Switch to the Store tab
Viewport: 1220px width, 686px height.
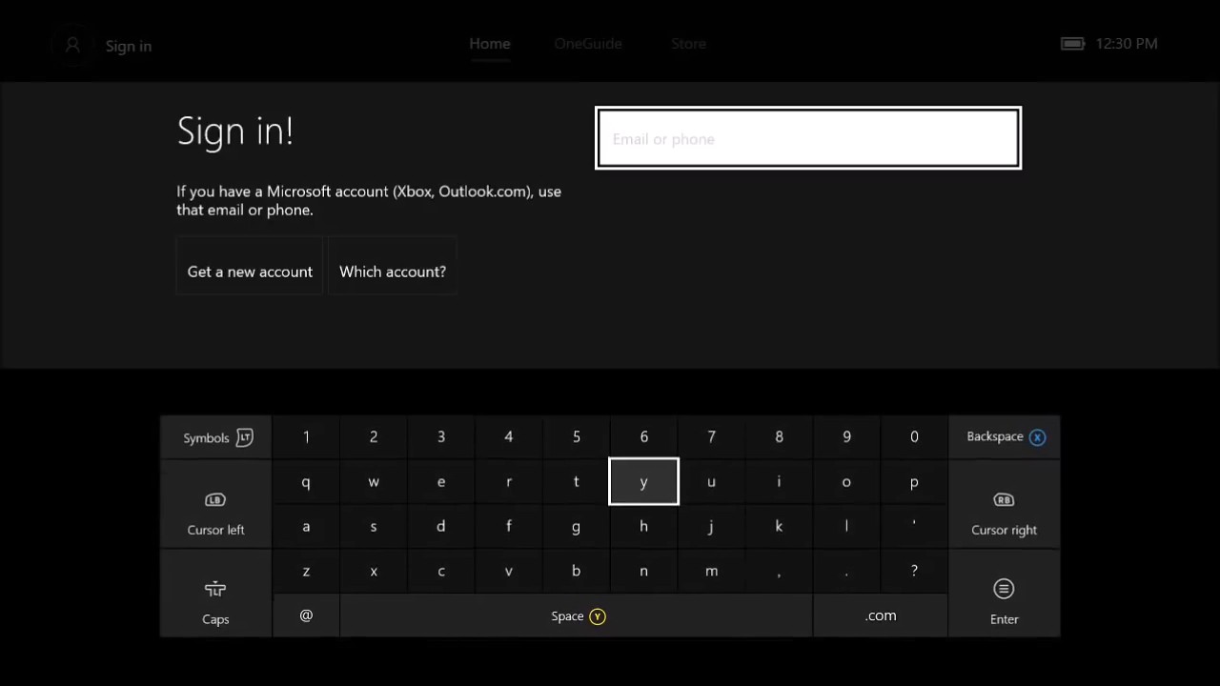tap(688, 43)
